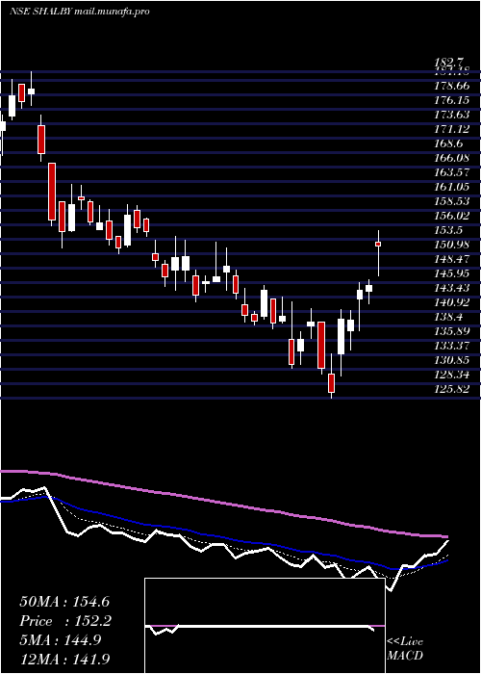Click the 173.63 price label
481x674 pixels.
pos(451,115)
